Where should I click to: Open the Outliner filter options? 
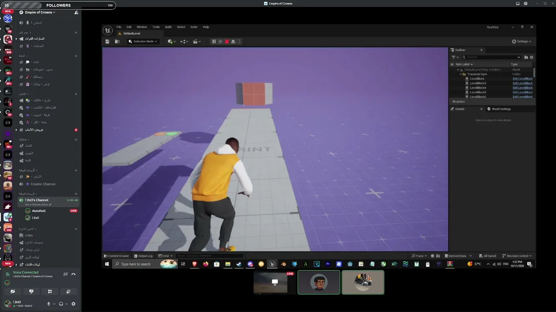[x=454, y=57]
